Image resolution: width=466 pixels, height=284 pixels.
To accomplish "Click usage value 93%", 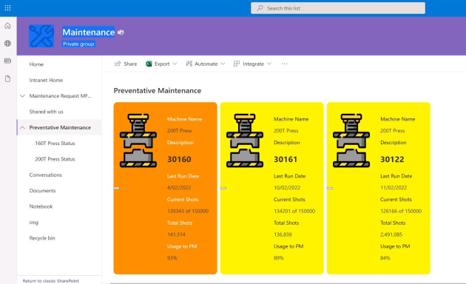I will coord(172,258).
